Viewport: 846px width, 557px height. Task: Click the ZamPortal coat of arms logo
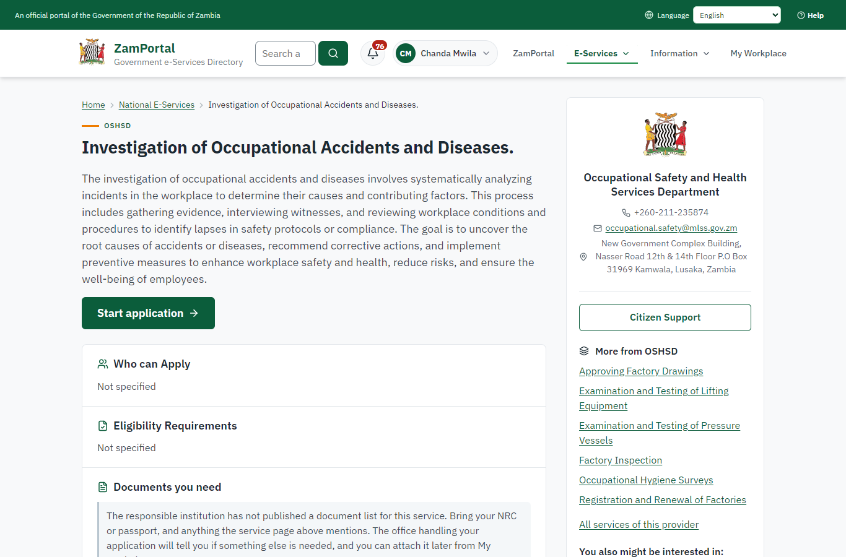click(92, 53)
